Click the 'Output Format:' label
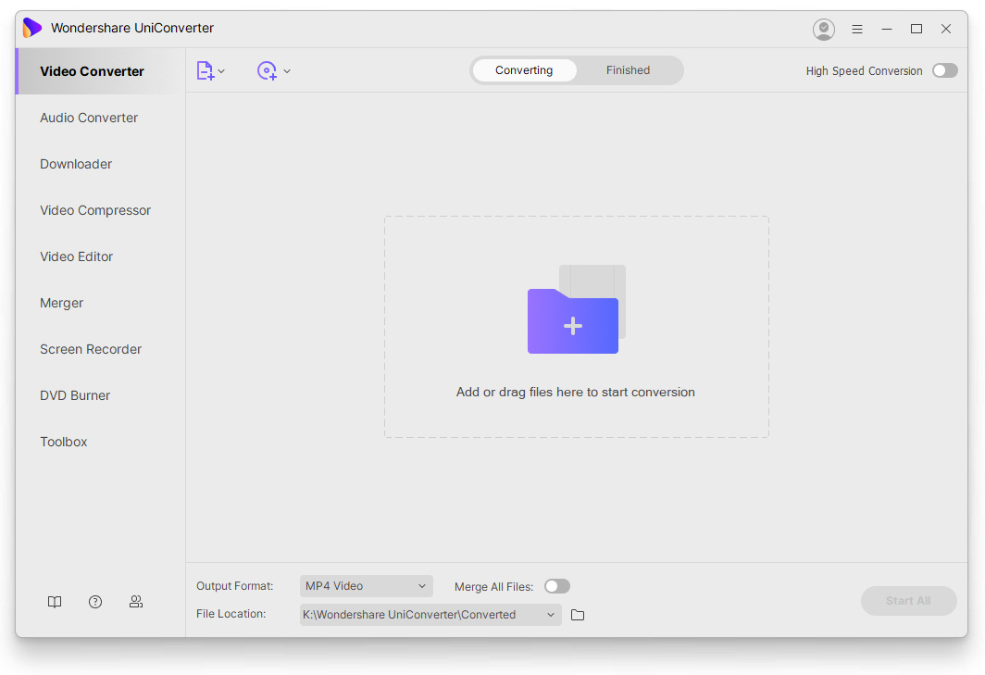Viewport: 985px width, 675px height. pos(235,586)
